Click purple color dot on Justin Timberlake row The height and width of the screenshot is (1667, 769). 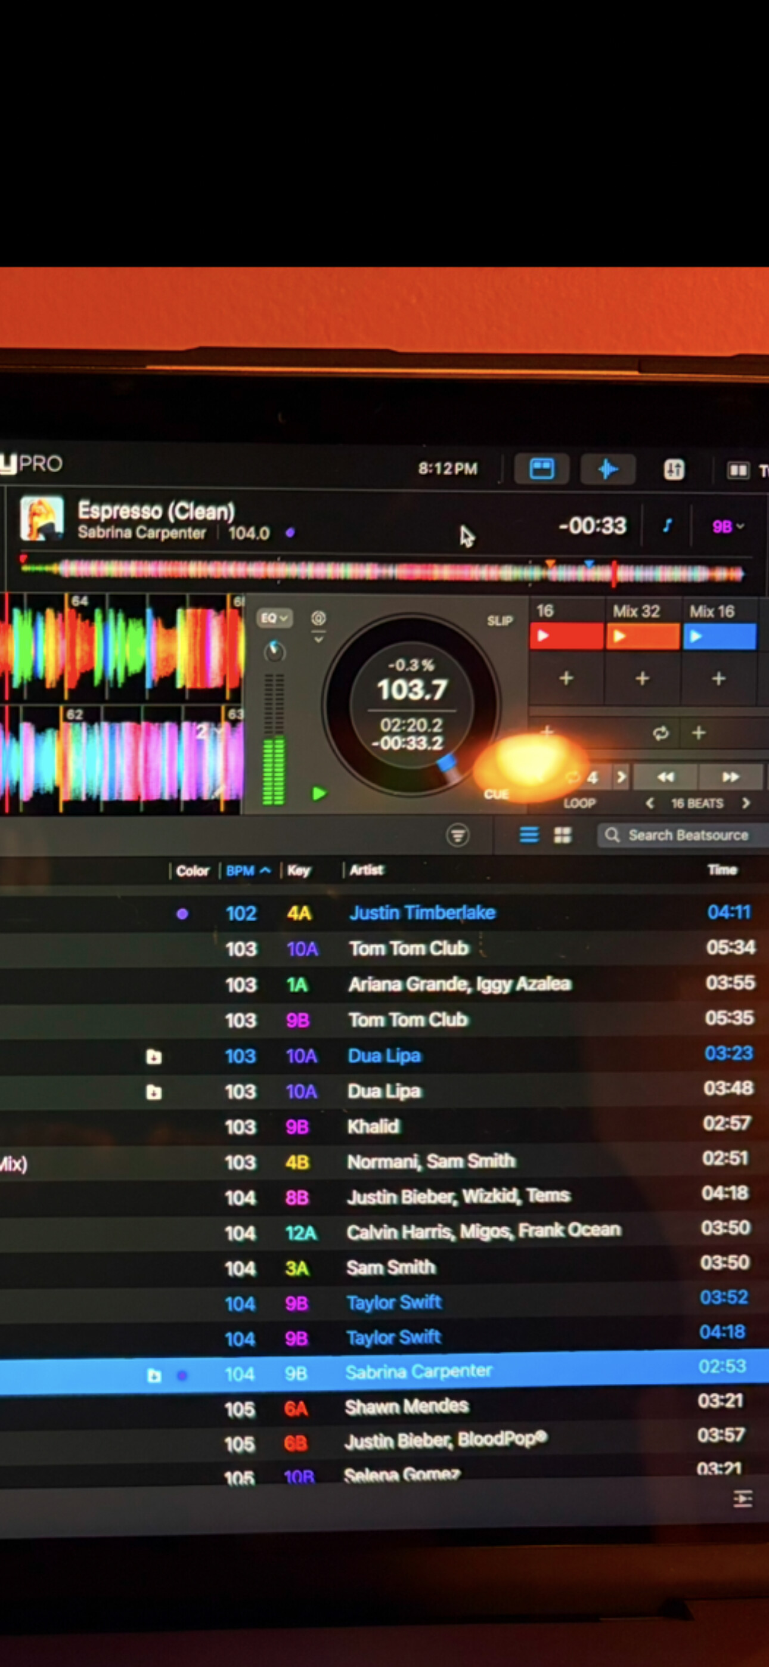[182, 914]
